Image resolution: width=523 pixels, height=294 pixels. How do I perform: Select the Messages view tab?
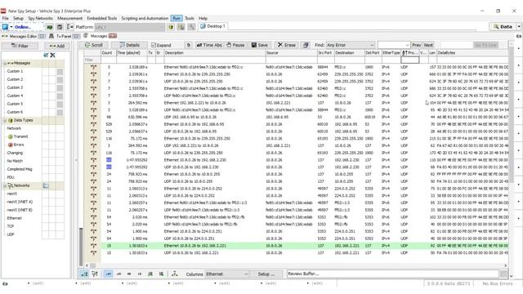click(96, 36)
